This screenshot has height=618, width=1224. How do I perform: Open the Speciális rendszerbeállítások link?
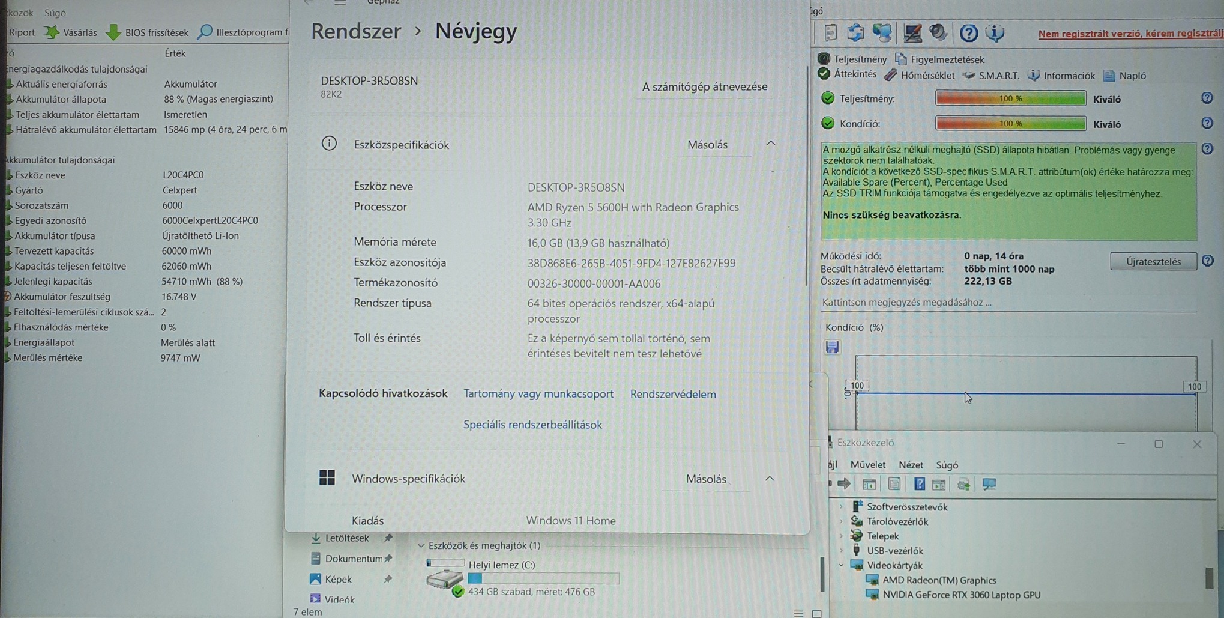coord(532,425)
